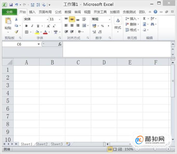Open Excel help question mark

pyautogui.click(x=155, y=12)
